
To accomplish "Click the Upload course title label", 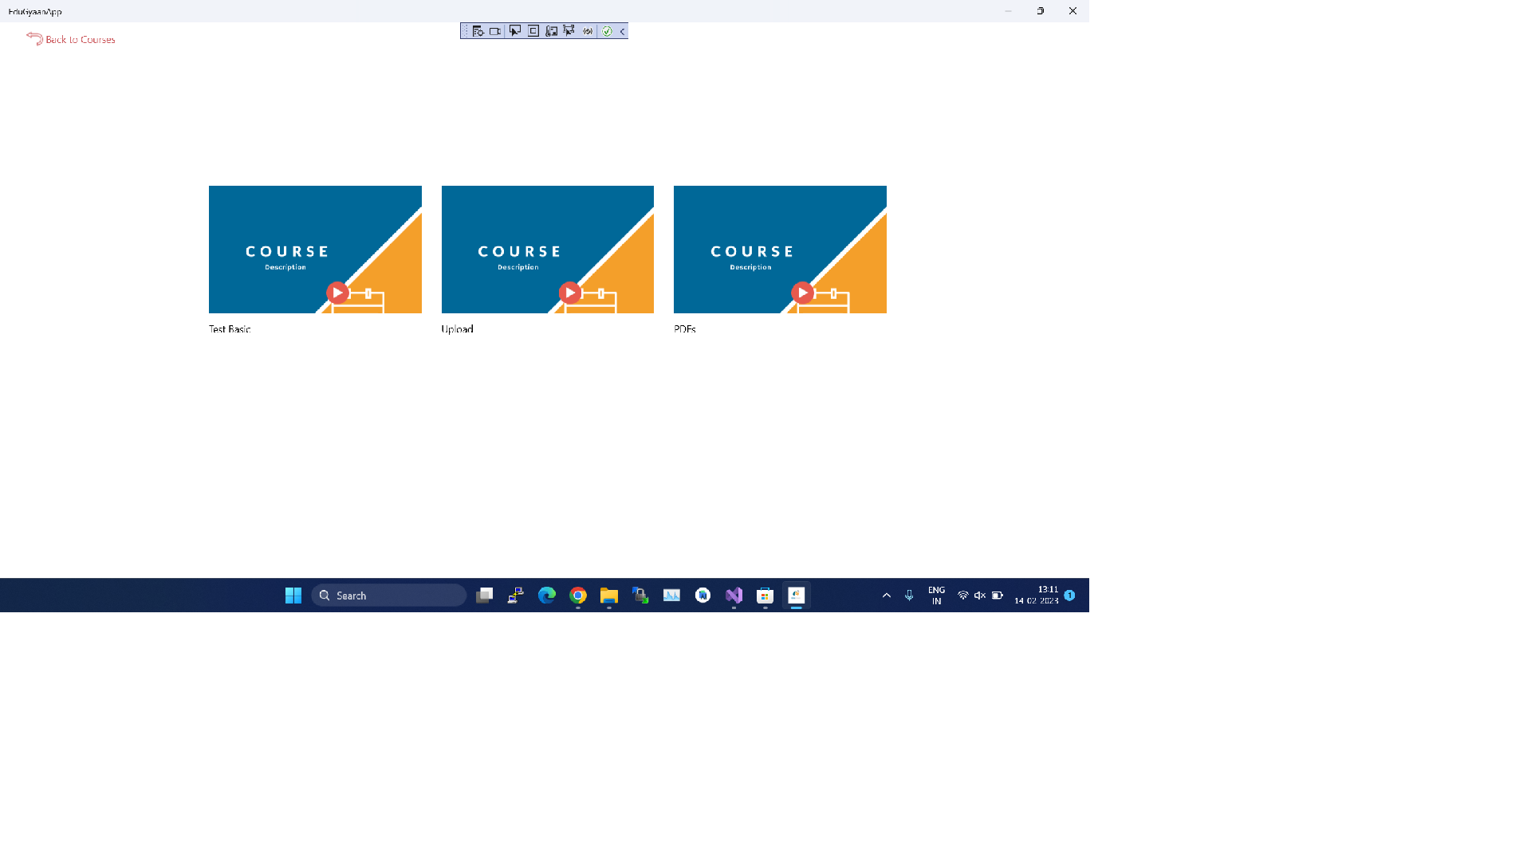I will (x=457, y=328).
